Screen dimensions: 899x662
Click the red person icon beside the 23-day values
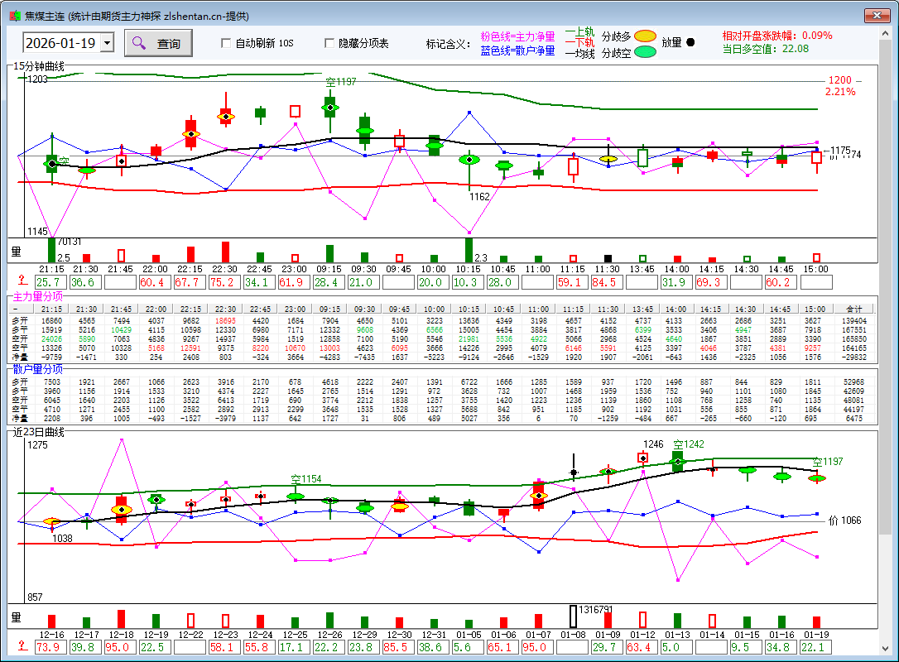pos(22,646)
